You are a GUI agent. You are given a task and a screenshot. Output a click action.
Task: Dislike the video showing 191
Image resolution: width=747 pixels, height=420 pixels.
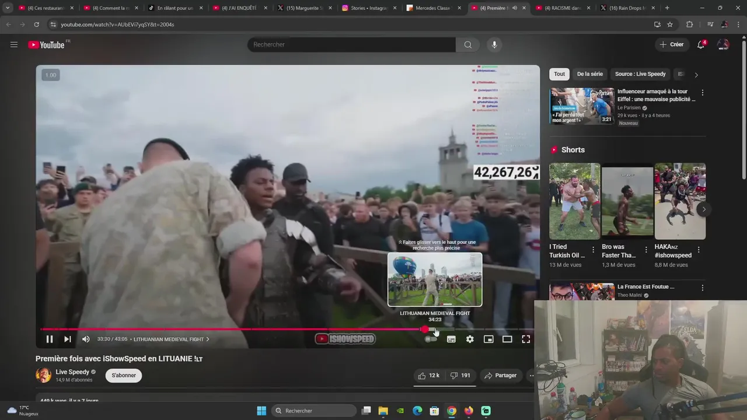[460, 375]
